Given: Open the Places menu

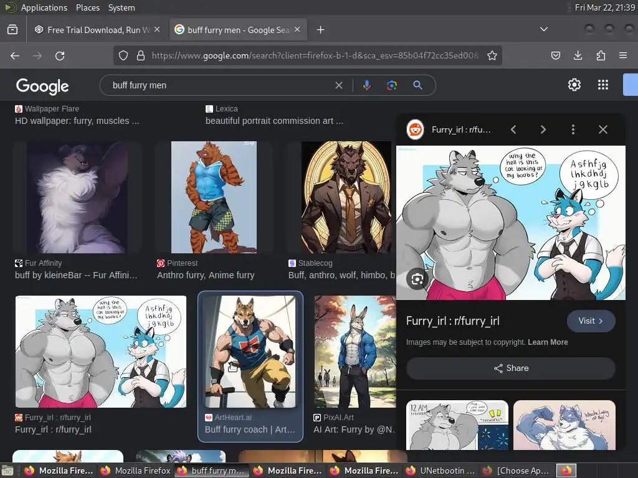Looking at the screenshot, I should pos(87,7).
